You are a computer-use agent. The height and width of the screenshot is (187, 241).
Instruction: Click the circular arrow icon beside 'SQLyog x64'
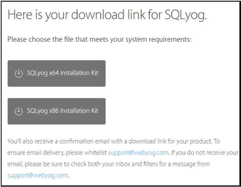(19, 73)
